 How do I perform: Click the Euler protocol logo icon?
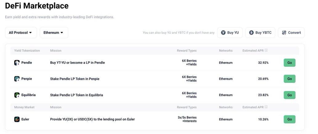click(x=17, y=120)
